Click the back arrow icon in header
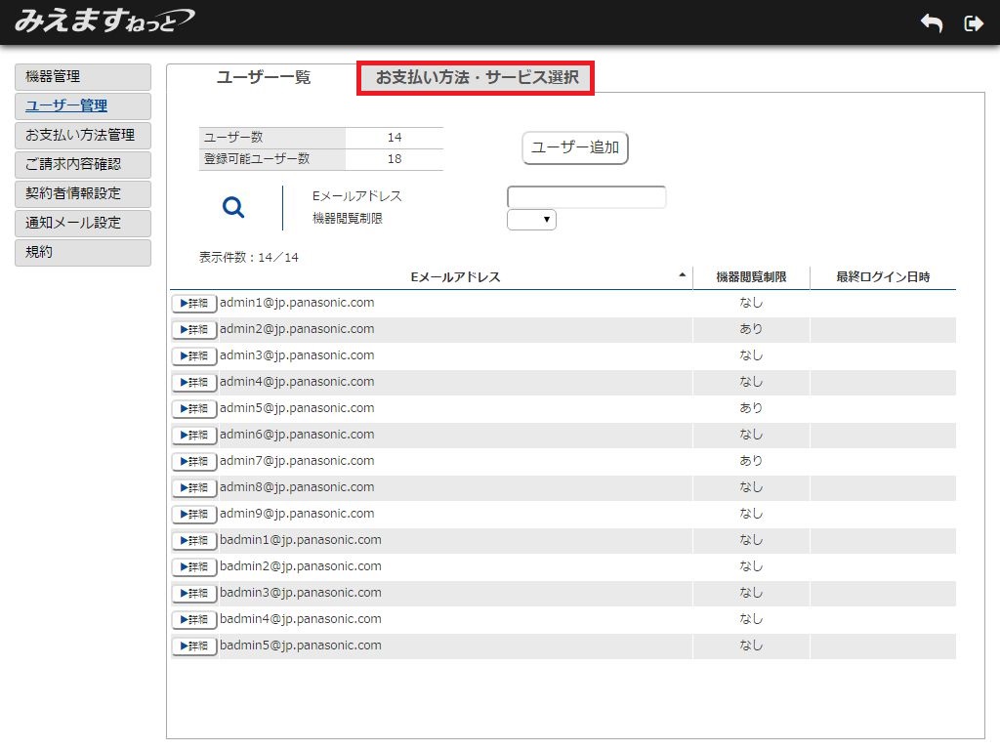This screenshot has height=750, width=1000. pyautogui.click(x=932, y=23)
